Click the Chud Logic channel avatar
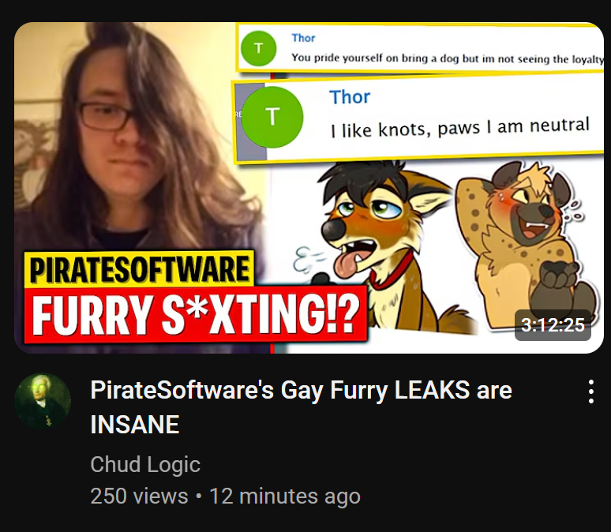 (43, 402)
